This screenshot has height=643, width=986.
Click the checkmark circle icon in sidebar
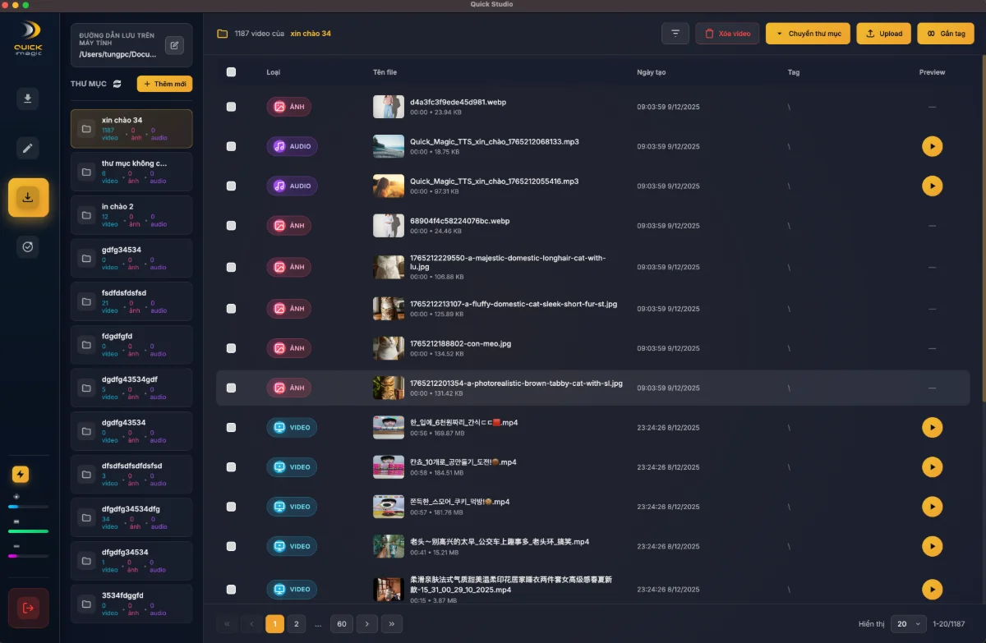coord(28,246)
